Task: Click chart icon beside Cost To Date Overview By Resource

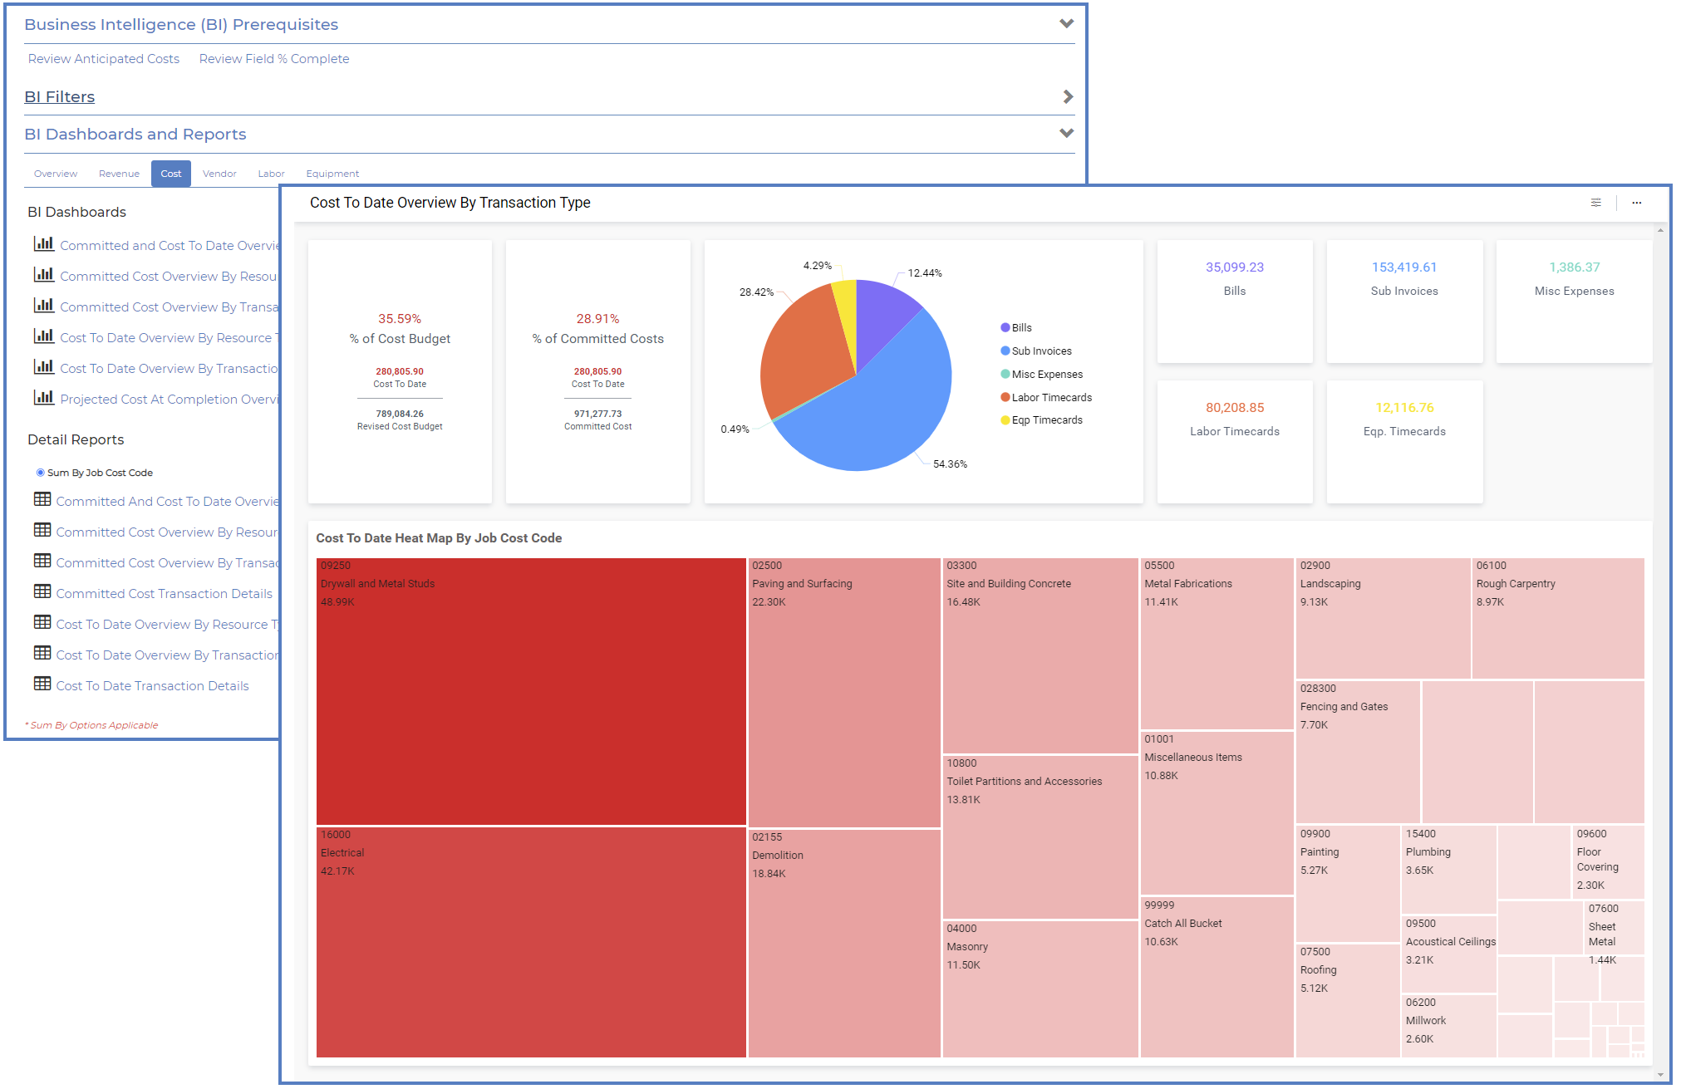Action: coord(44,336)
